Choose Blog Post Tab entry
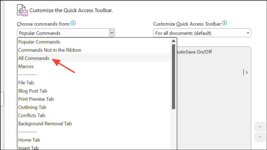 [x=33, y=91]
